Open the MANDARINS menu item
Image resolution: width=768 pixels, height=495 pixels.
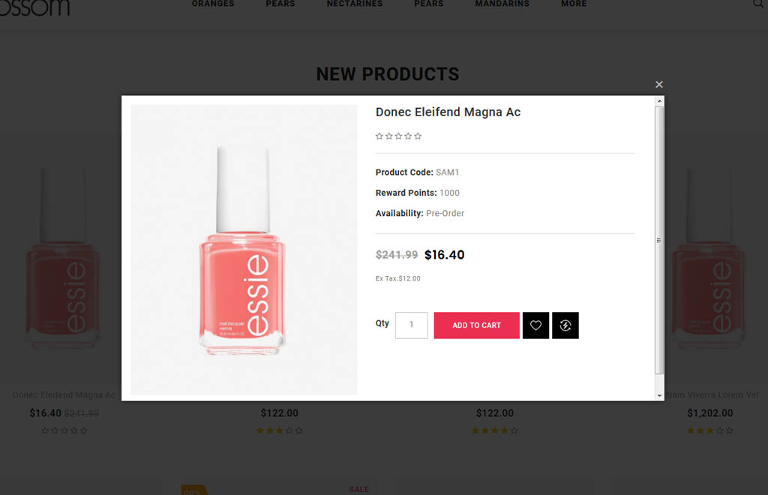click(x=502, y=4)
